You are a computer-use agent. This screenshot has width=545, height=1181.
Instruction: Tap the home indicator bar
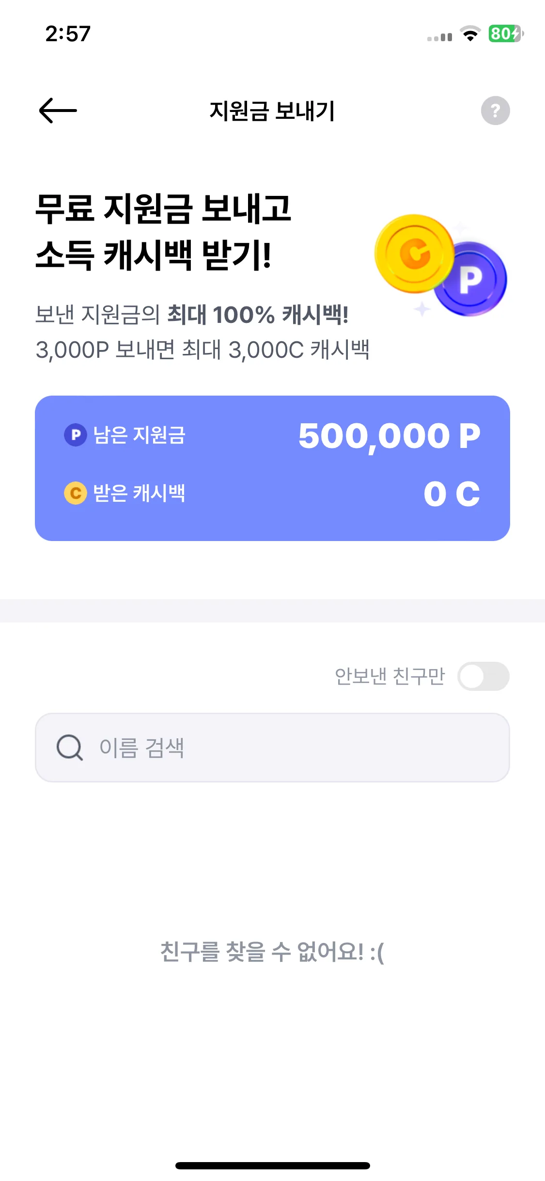(272, 1165)
